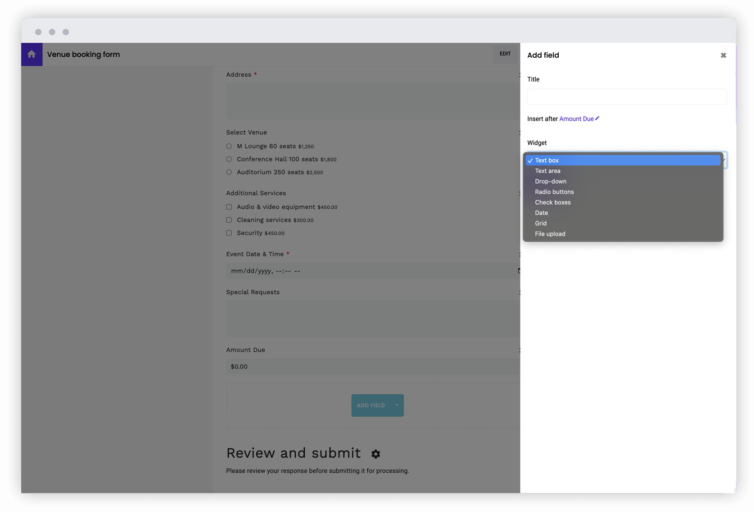Open the gear settings beside Review and submit
Image resolution: width=754 pixels, height=512 pixels.
click(376, 454)
